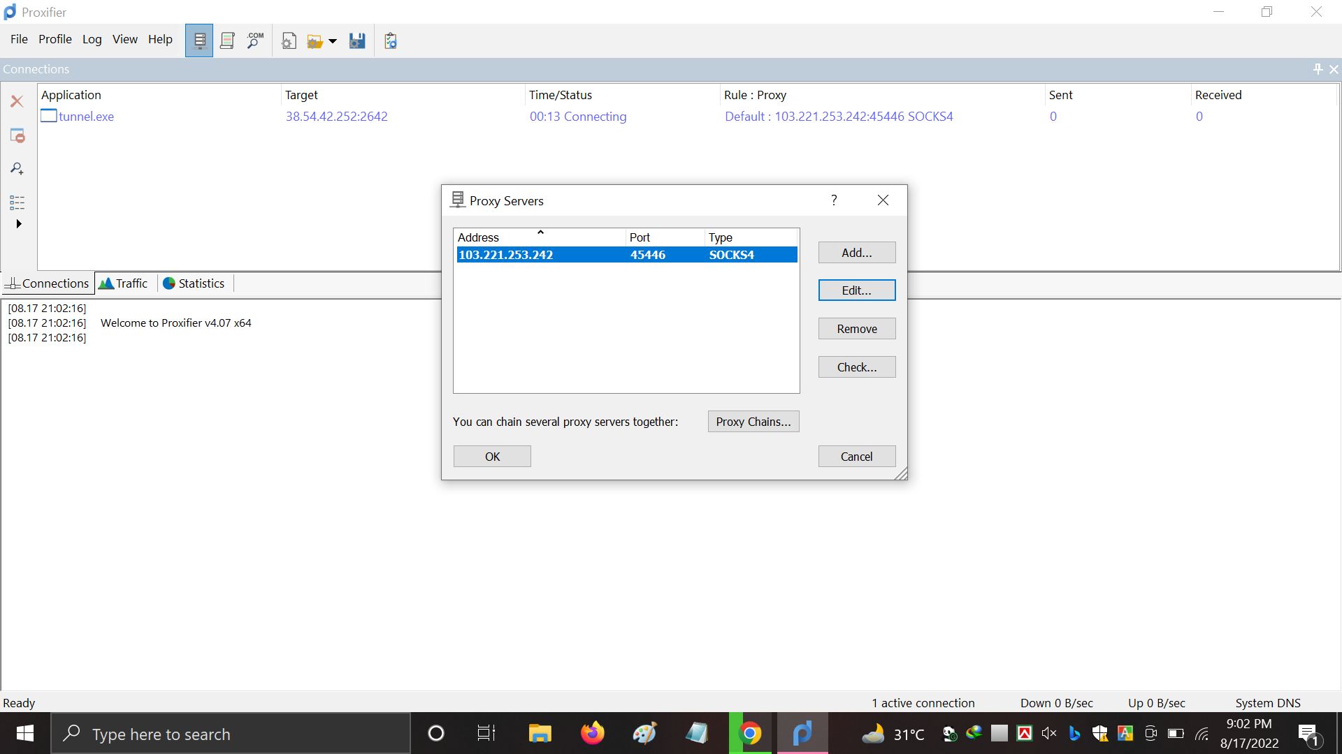Open the Proxification Rules icon
The width and height of the screenshot is (1342, 754).
click(x=227, y=40)
